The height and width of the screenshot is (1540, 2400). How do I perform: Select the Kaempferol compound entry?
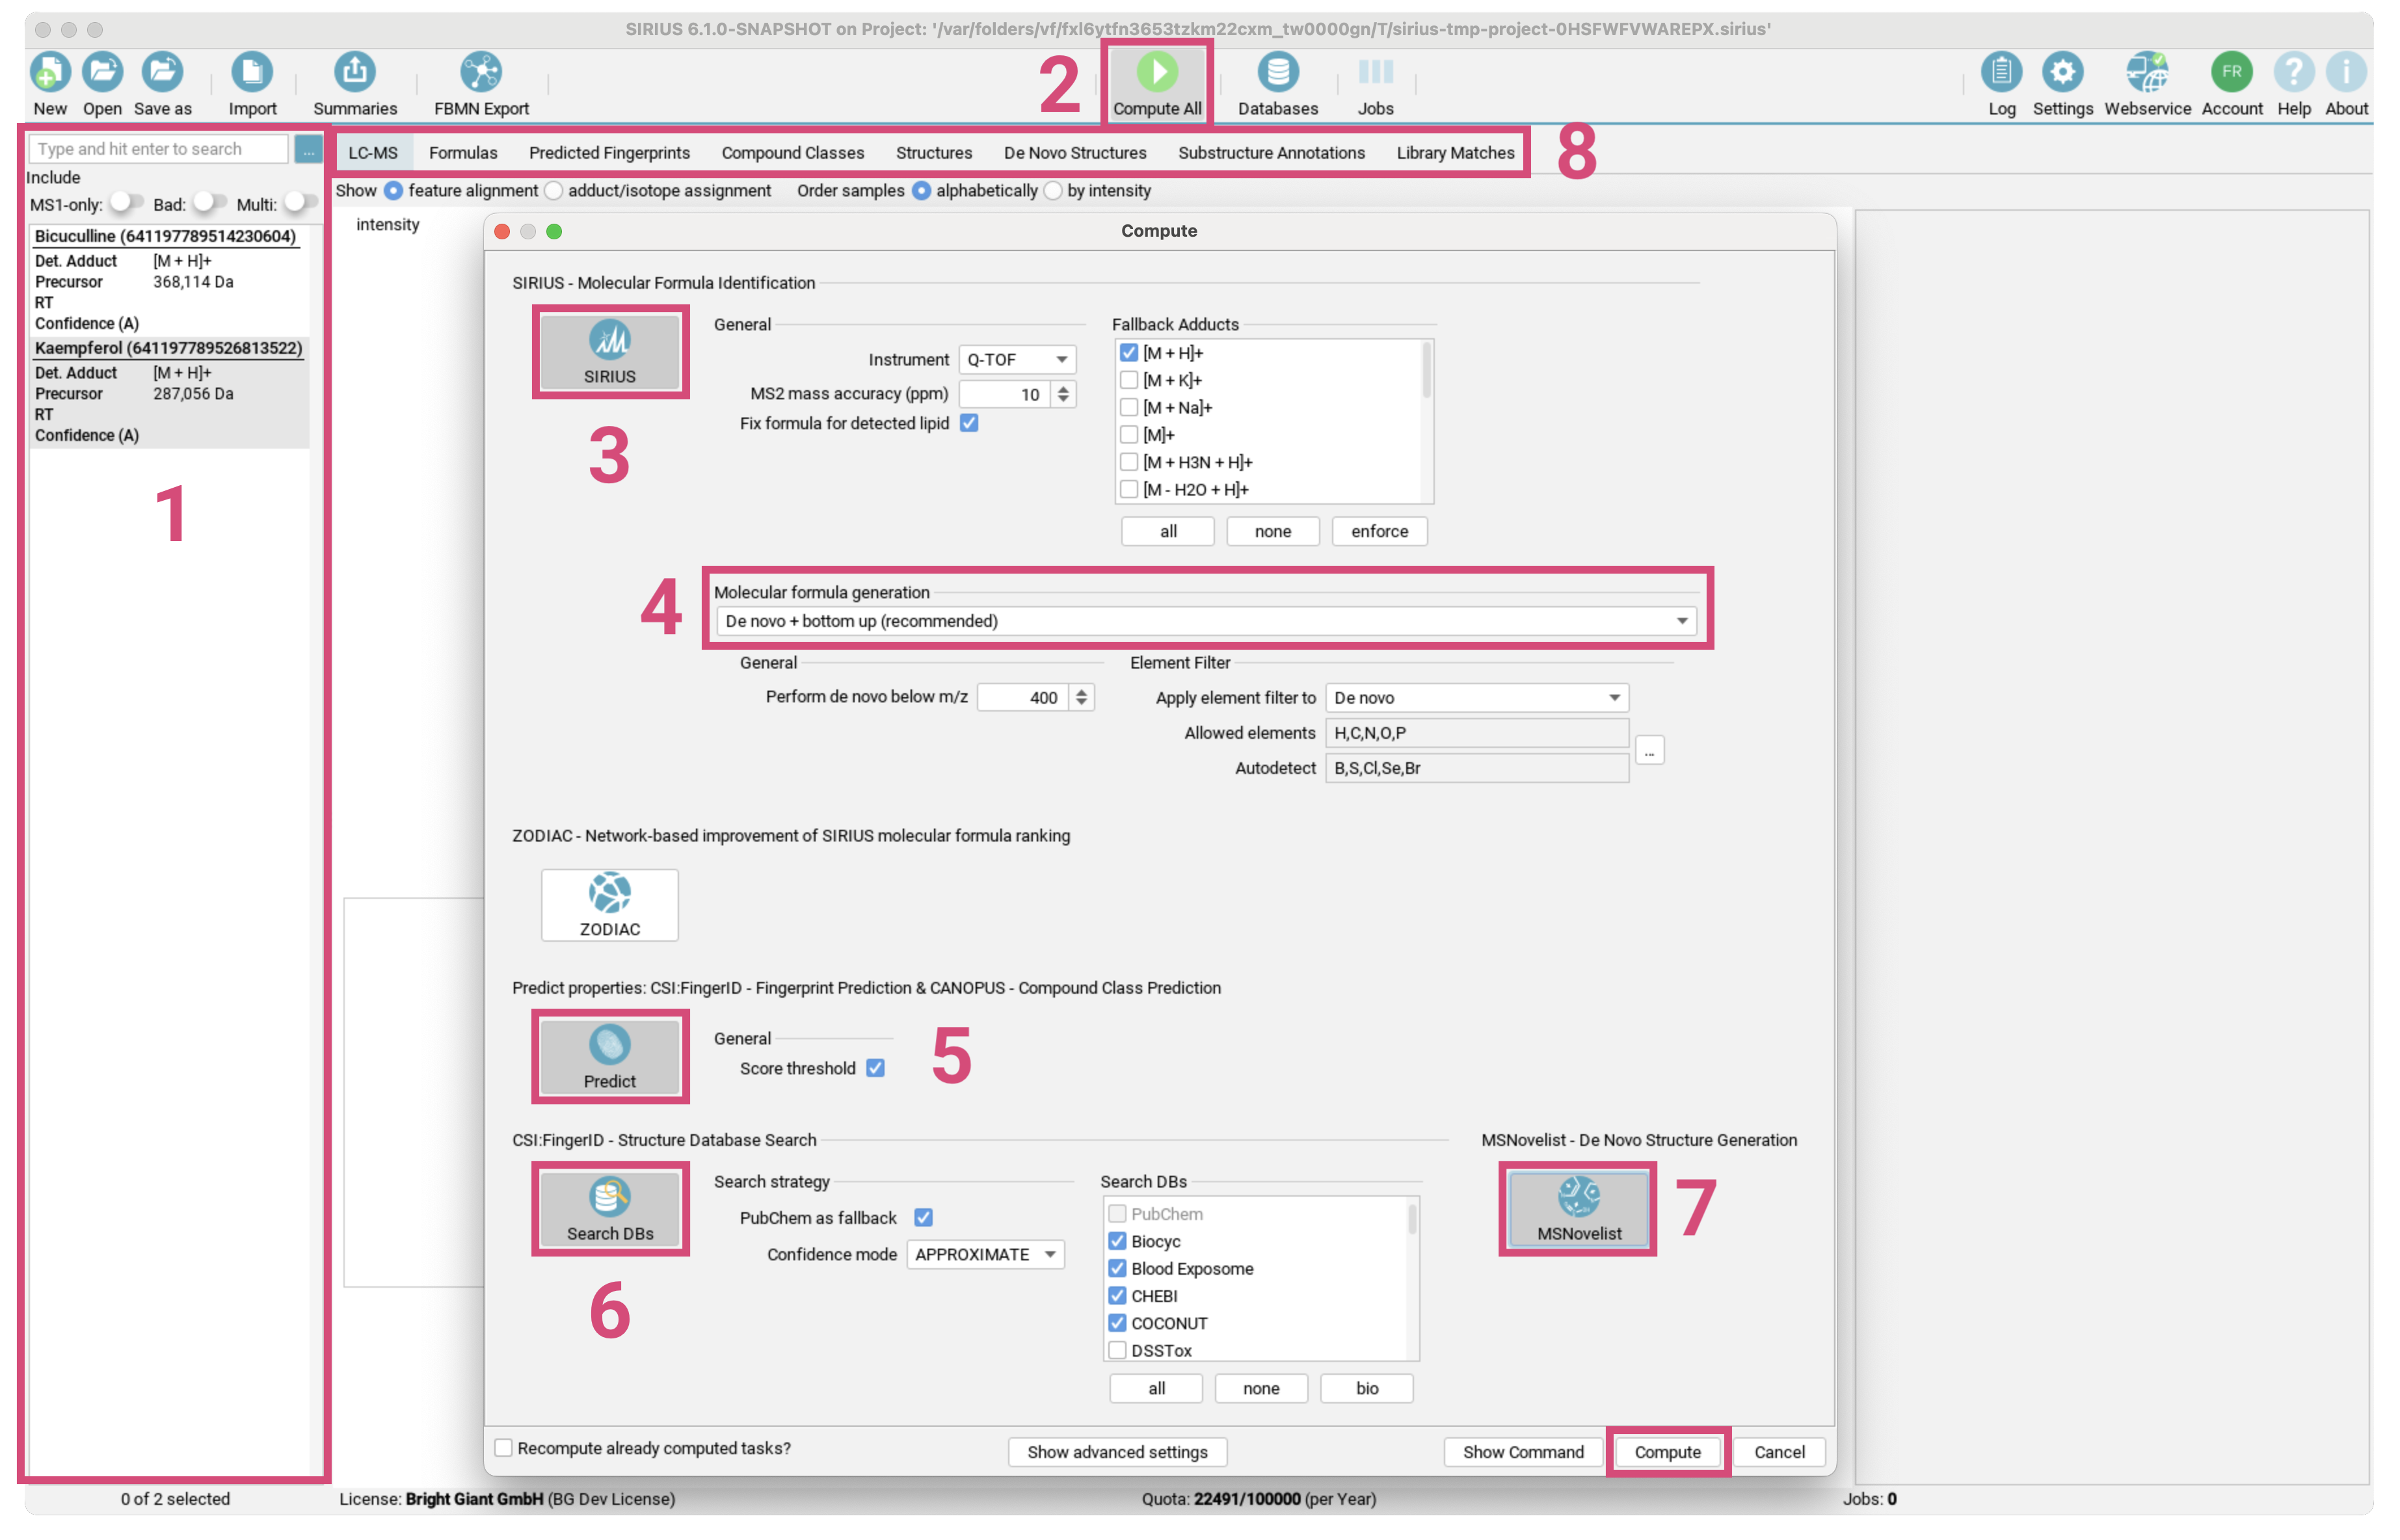(x=168, y=392)
